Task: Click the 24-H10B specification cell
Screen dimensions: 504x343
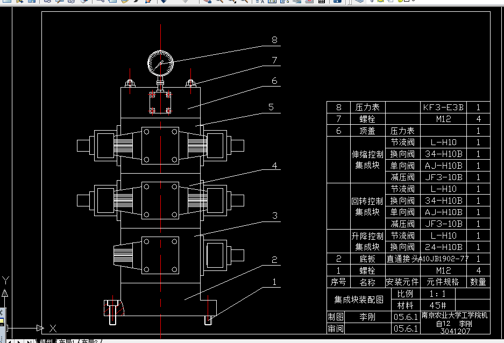Action: pyautogui.click(x=443, y=247)
